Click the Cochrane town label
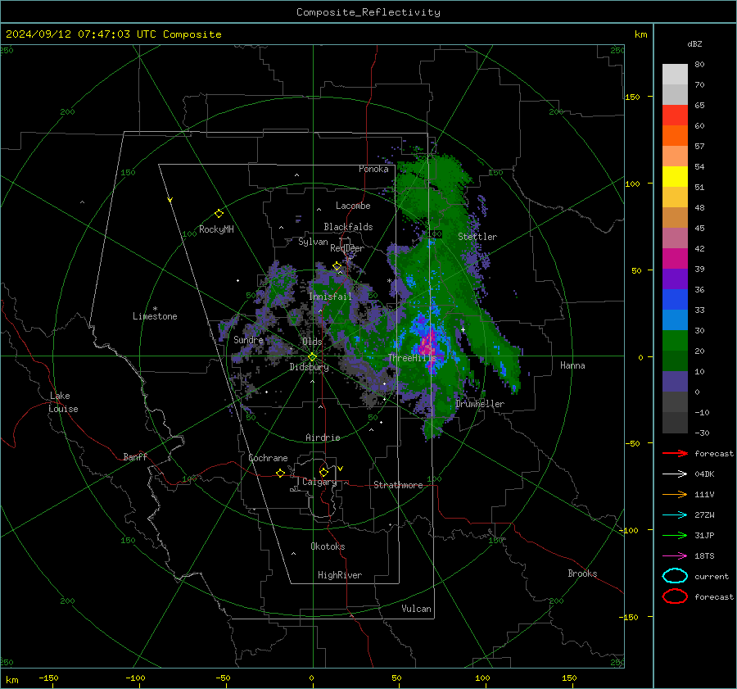The height and width of the screenshot is (689, 737). coord(268,458)
